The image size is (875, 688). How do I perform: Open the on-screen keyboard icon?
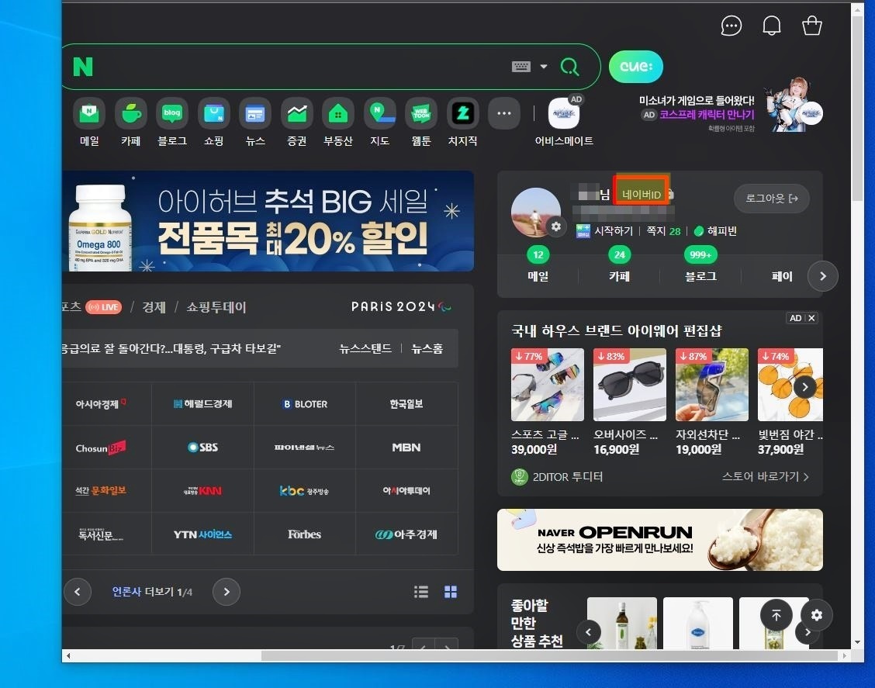point(521,67)
